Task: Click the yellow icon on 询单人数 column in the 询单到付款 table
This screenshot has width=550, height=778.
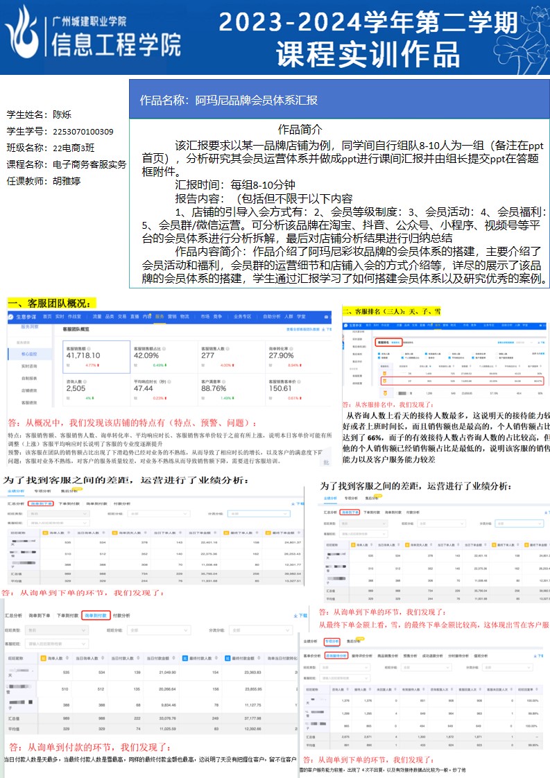Action: click(42, 658)
